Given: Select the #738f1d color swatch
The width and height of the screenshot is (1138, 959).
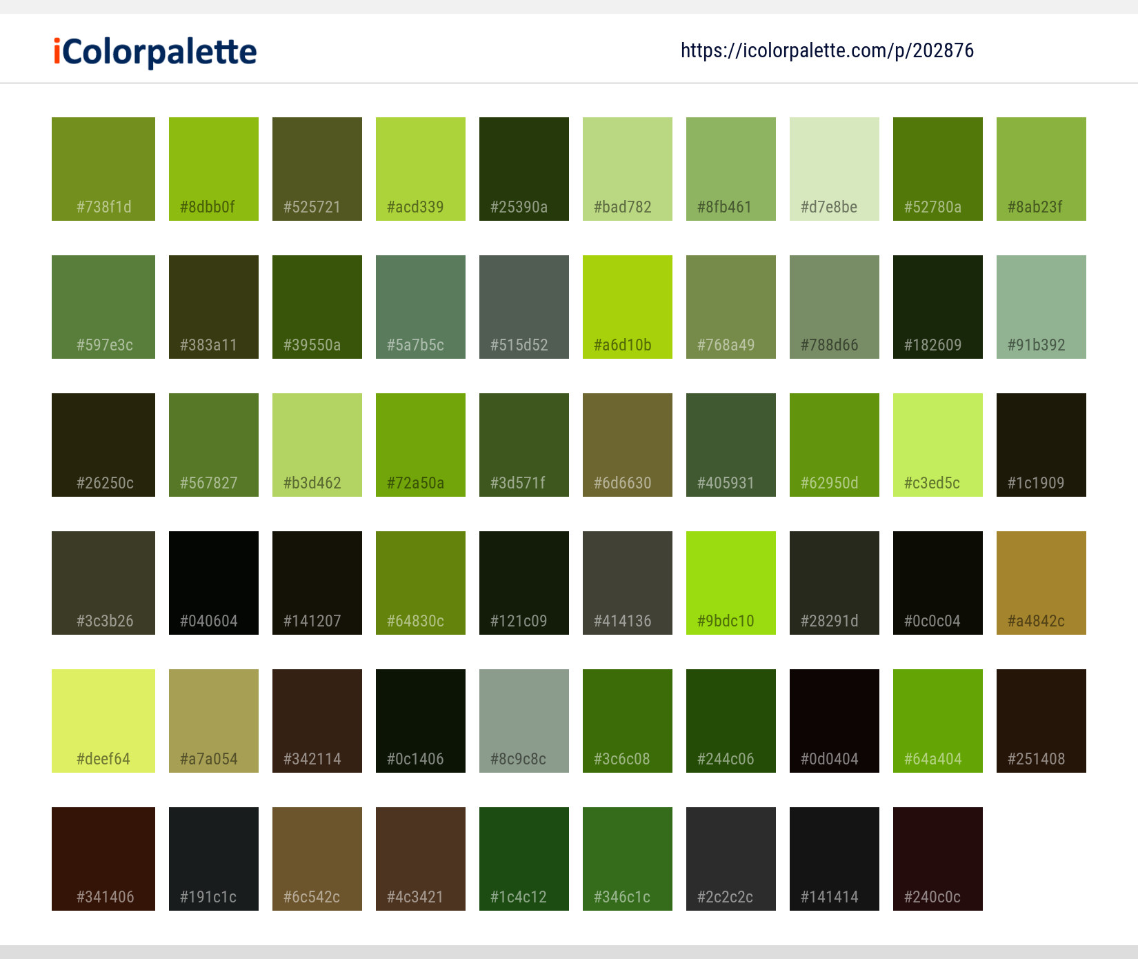Looking at the screenshot, I should point(103,169).
